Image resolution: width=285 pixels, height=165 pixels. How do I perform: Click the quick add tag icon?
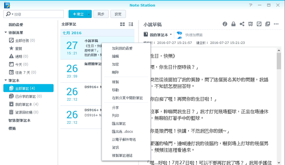click(x=179, y=34)
